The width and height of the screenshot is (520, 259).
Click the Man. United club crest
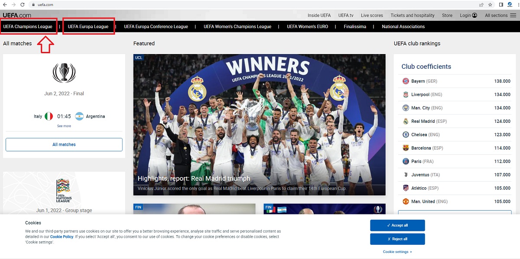[406, 202]
